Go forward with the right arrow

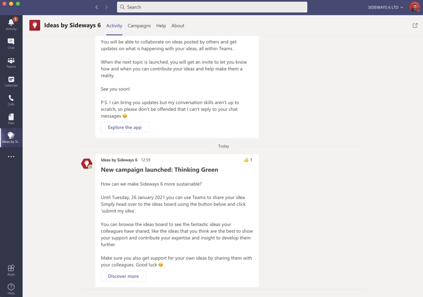pyautogui.click(x=107, y=7)
